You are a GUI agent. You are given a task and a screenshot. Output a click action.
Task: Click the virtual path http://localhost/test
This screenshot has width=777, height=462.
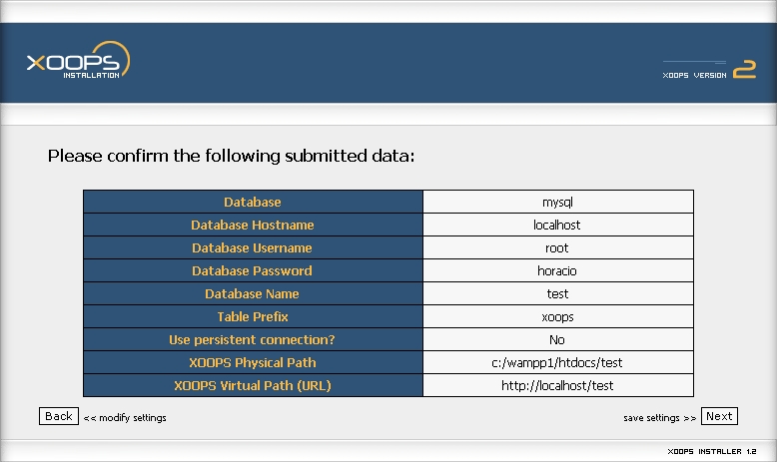[x=557, y=385]
